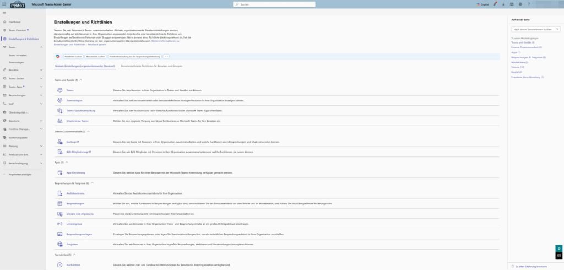Image resolution: width=564 pixels, height=270 pixels.
Task: Collapse the Teams section in sidebar
Action: tap(42, 47)
